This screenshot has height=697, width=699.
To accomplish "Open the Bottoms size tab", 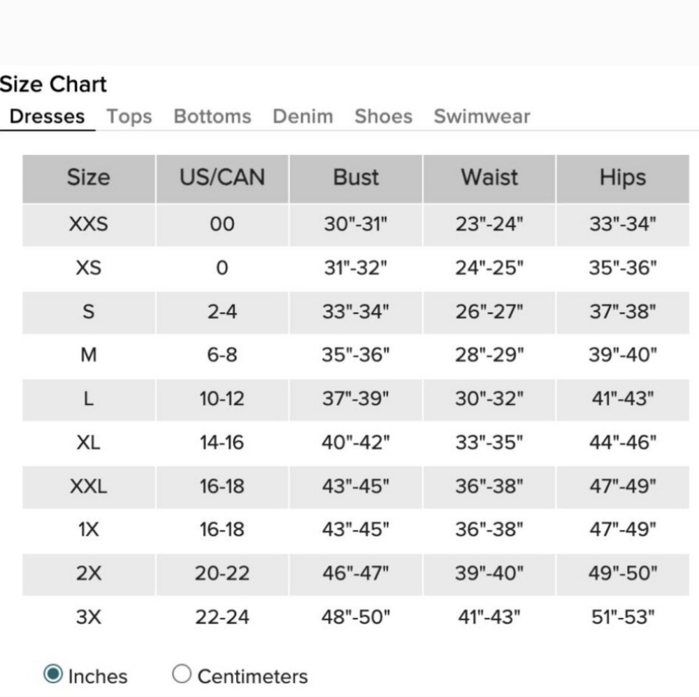I will coord(212,116).
